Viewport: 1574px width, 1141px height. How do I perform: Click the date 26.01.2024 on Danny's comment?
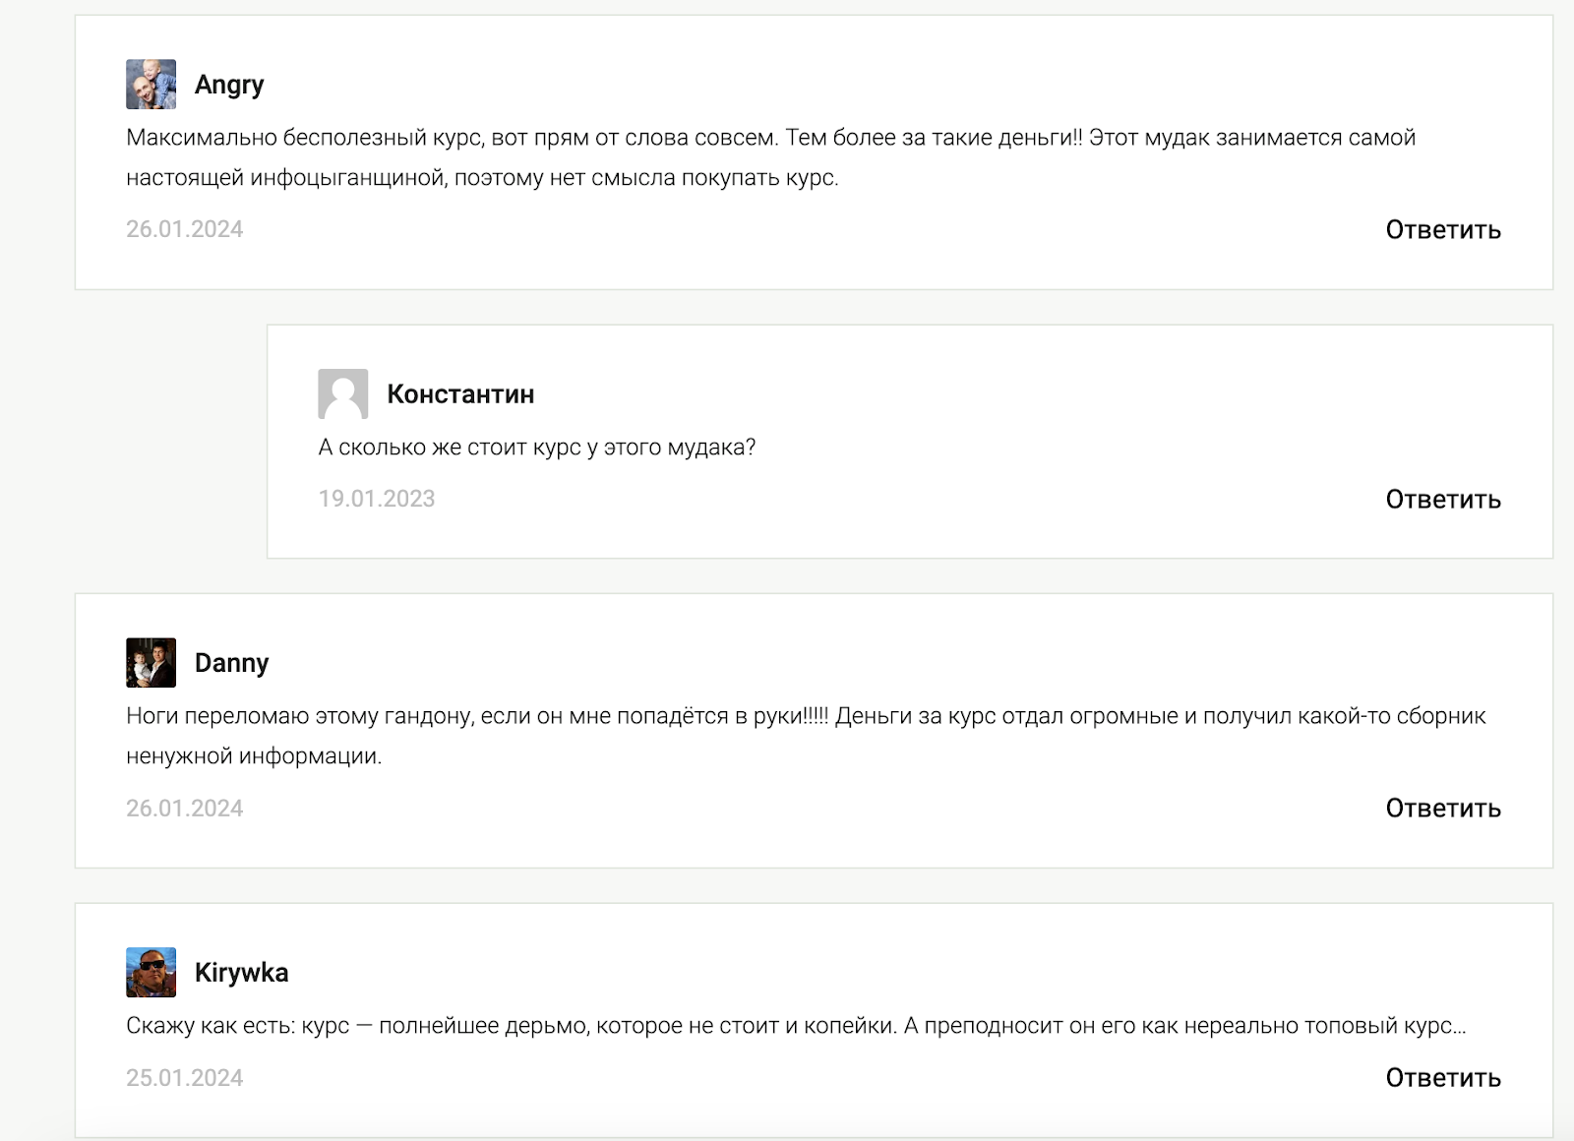point(184,808)
